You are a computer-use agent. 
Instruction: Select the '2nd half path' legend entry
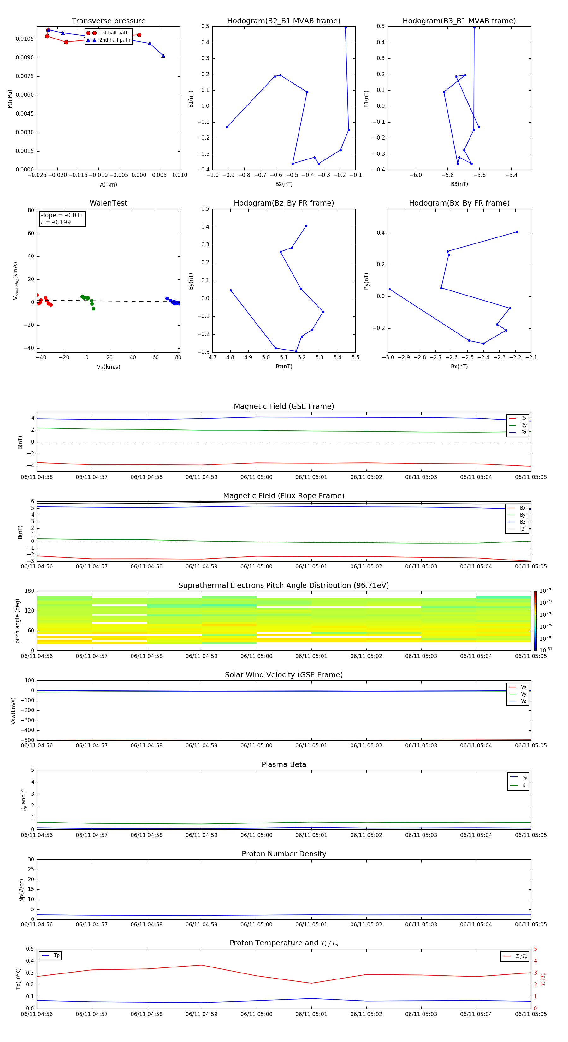click(x=108, y=40)
